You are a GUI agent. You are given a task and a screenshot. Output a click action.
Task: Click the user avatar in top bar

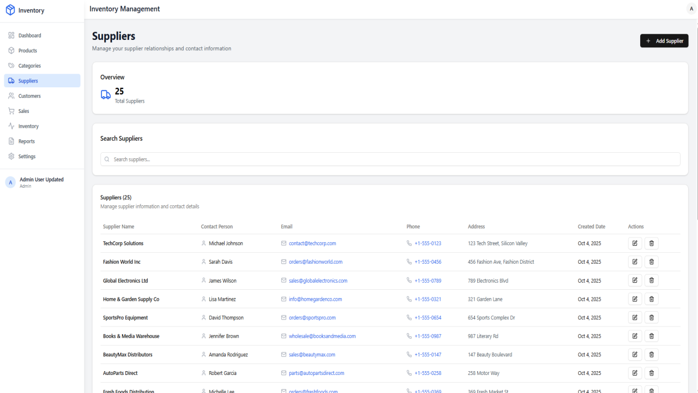point(691,9)
